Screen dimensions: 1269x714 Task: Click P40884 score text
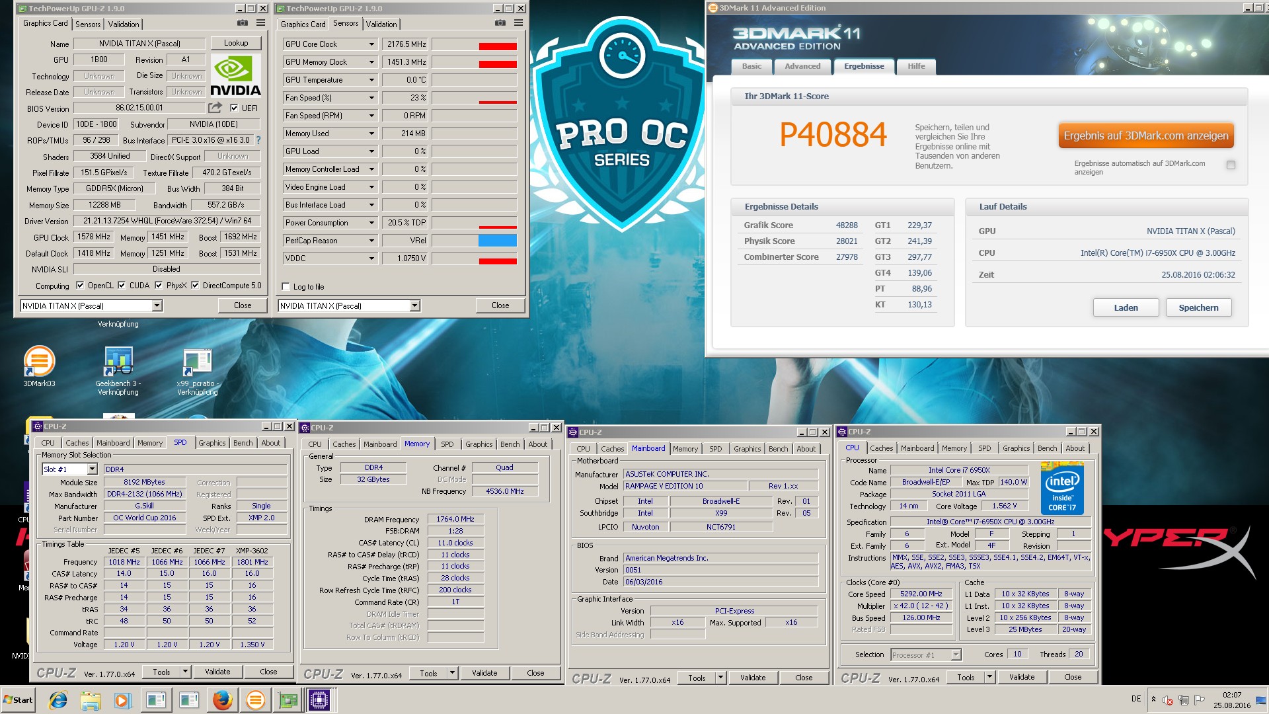(833, 135)
